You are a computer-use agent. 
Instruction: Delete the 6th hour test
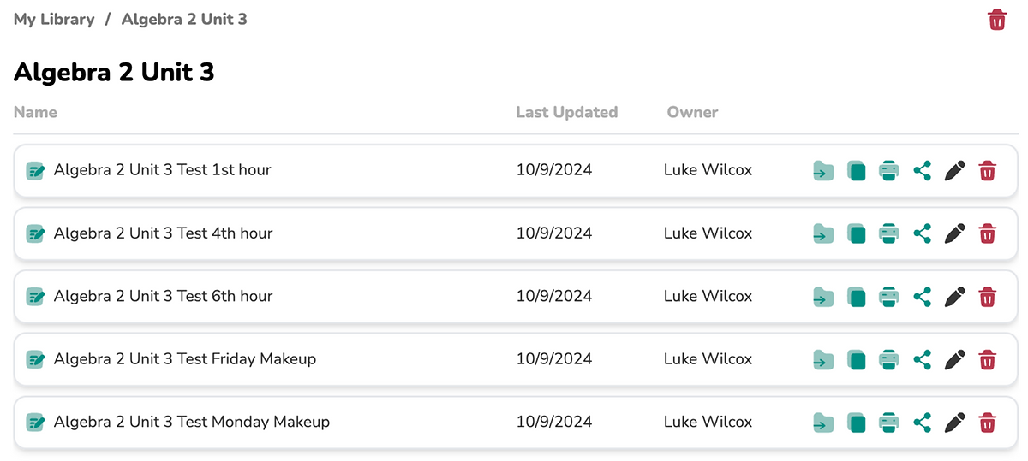(987, 297)
